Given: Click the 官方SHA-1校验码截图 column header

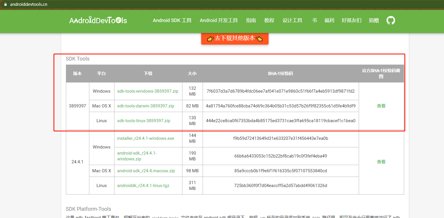Looking at the screenshot, I should 381,74.
